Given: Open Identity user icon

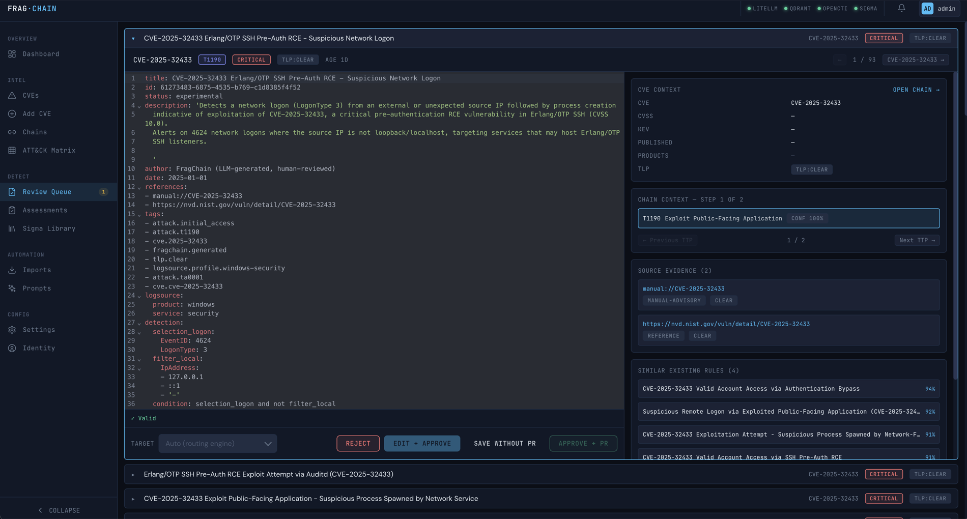Looking at the screenshot, I should (12, 348).
